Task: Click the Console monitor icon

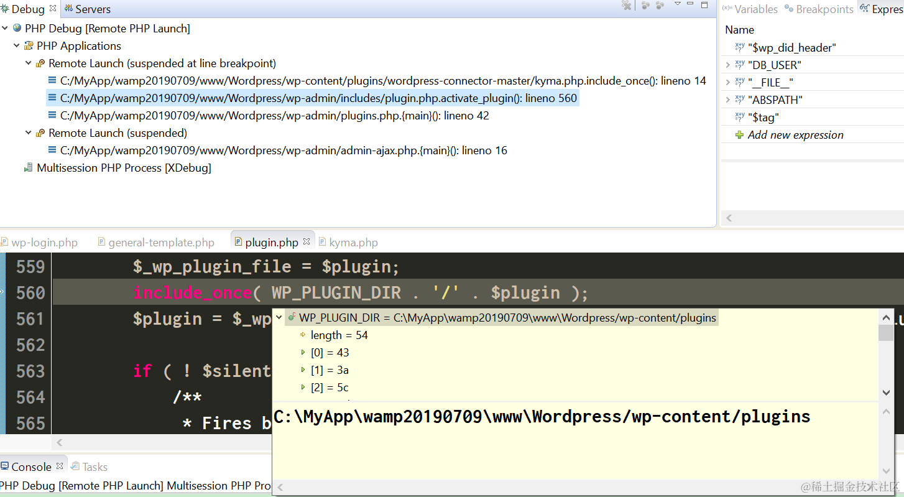Action: tap(4, 466)
